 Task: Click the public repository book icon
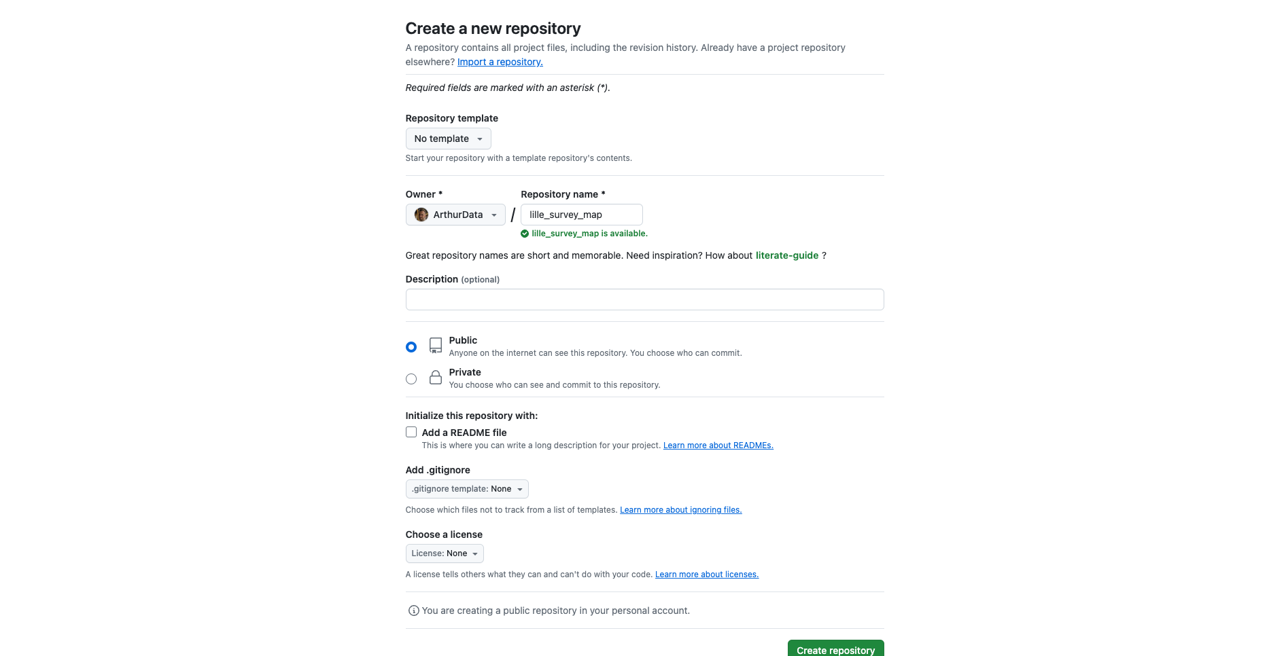coord(436,346)
